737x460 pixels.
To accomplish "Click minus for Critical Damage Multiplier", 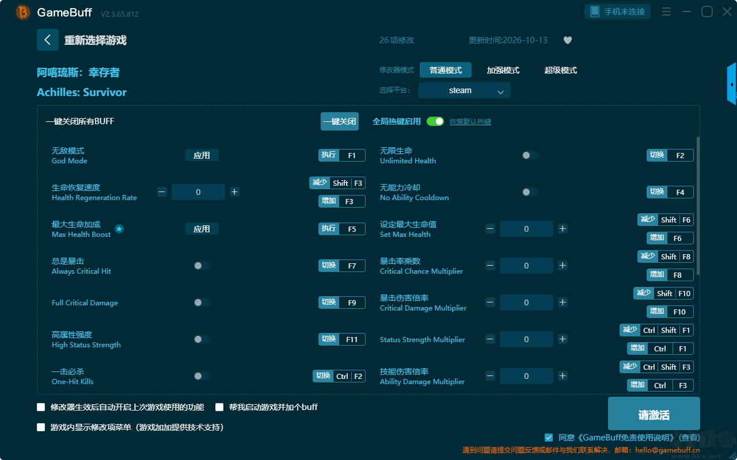I will click(490, 302).
